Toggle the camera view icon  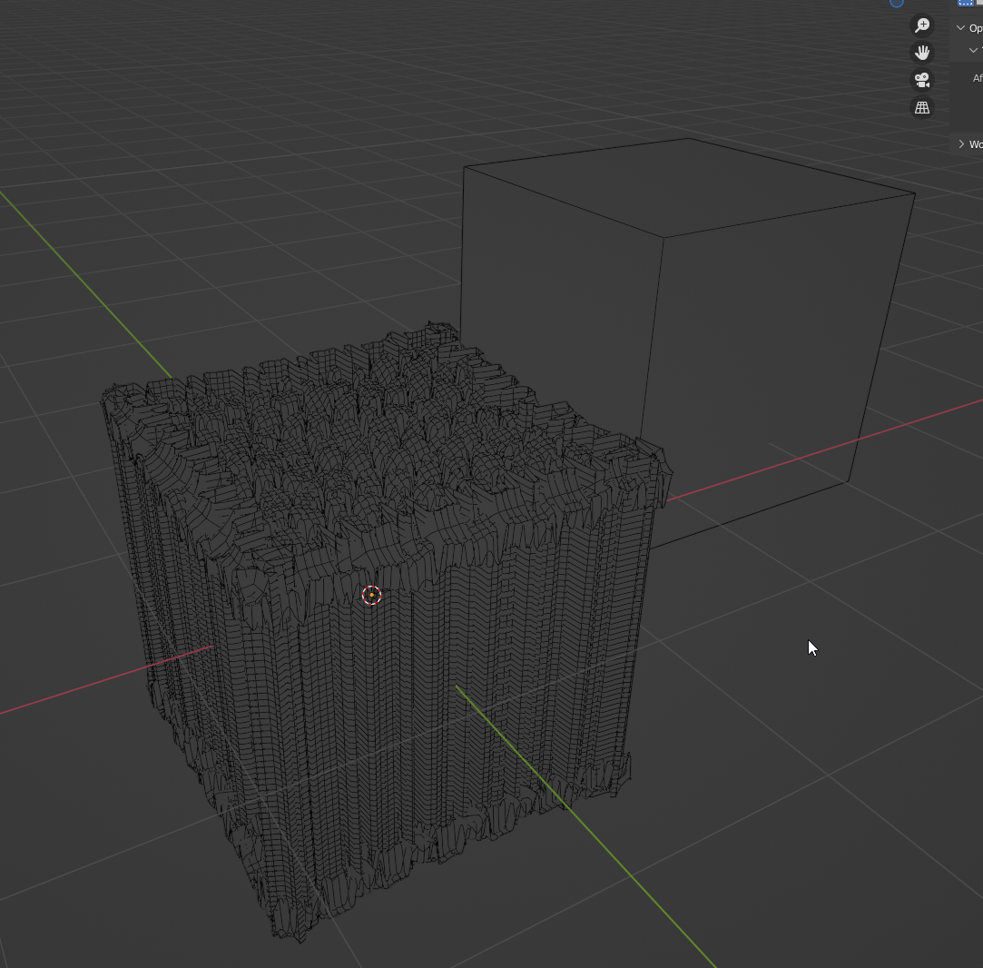[921, 80]
